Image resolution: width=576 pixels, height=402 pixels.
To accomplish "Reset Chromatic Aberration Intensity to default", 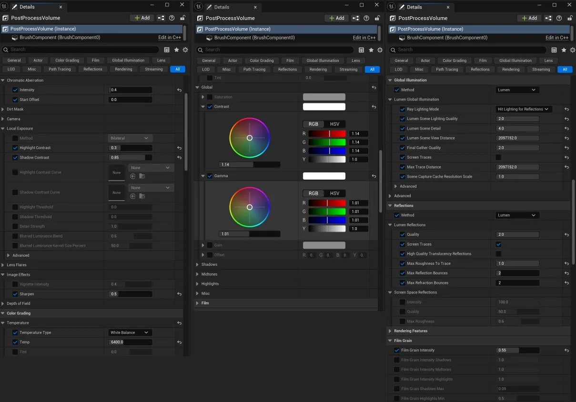I will [179, 90].
